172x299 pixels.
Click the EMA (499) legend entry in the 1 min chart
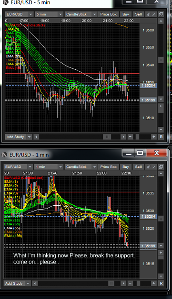[13, 236]
